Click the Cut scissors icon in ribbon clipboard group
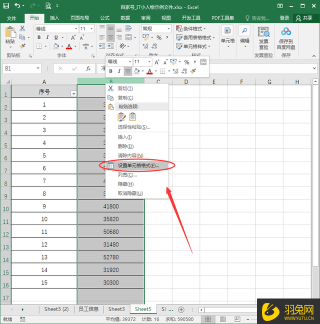Image resolution: width=320 pixels, height=324 pixels. (x=22, y=28)
